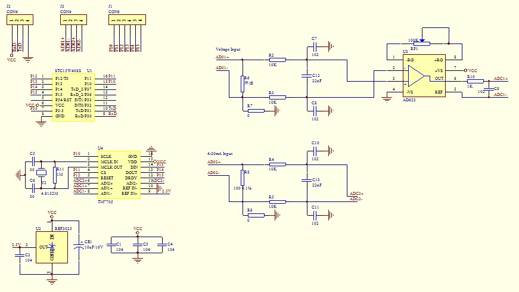Click the "1M" value beside R11
519x292 pixels.
tap(60, 175)
